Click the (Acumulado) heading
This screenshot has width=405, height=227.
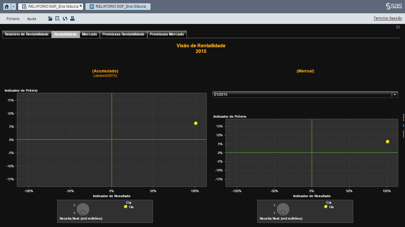pyautogui.click(x=105, y=71)
